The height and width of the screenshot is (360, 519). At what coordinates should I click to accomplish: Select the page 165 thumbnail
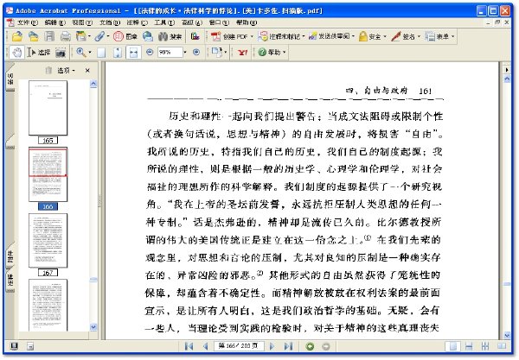pos(48,108)
